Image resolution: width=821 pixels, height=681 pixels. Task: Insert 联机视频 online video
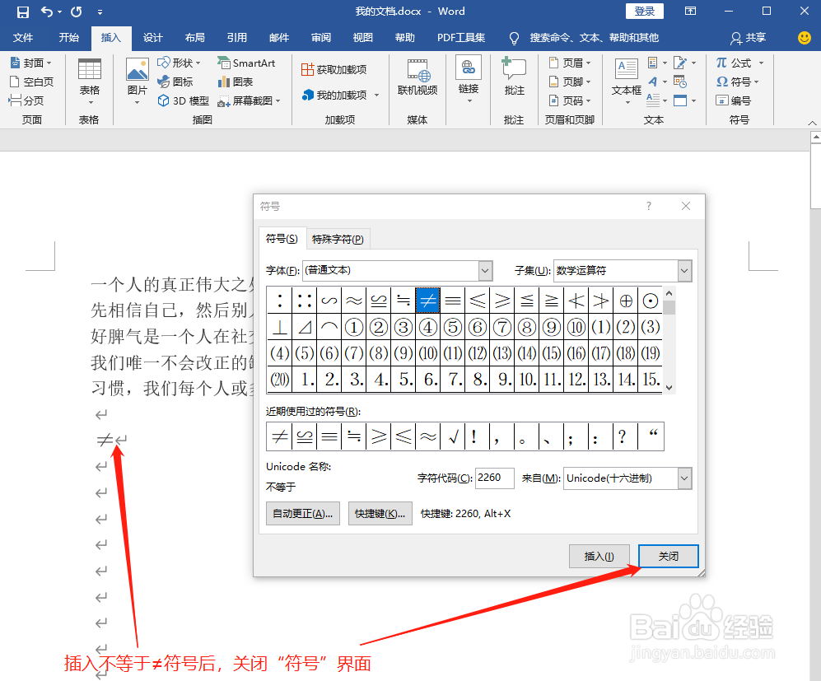click(417, 77)
